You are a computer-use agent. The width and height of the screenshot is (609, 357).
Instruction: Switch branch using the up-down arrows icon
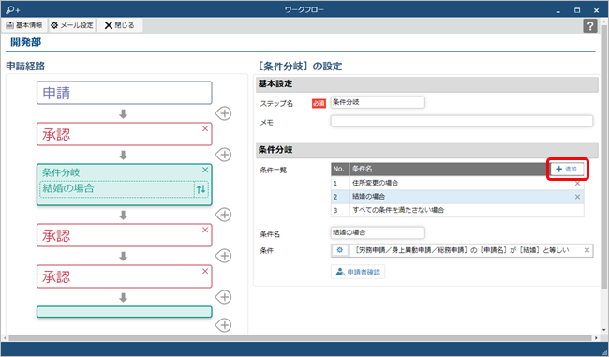point(201,189)
